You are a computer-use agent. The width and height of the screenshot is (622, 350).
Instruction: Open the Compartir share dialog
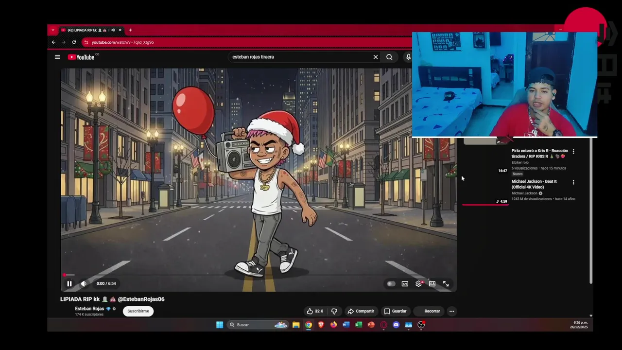tap(361, 311)
